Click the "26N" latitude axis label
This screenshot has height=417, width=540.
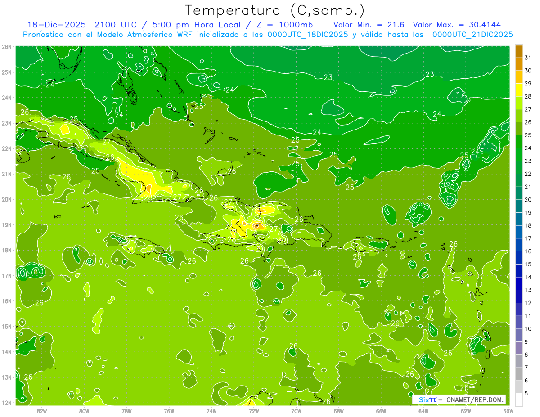pyautogui.click(x=7, y=47)
